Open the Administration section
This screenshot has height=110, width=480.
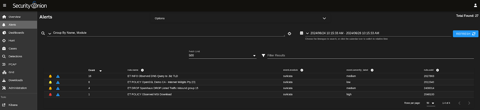(19, 88)
